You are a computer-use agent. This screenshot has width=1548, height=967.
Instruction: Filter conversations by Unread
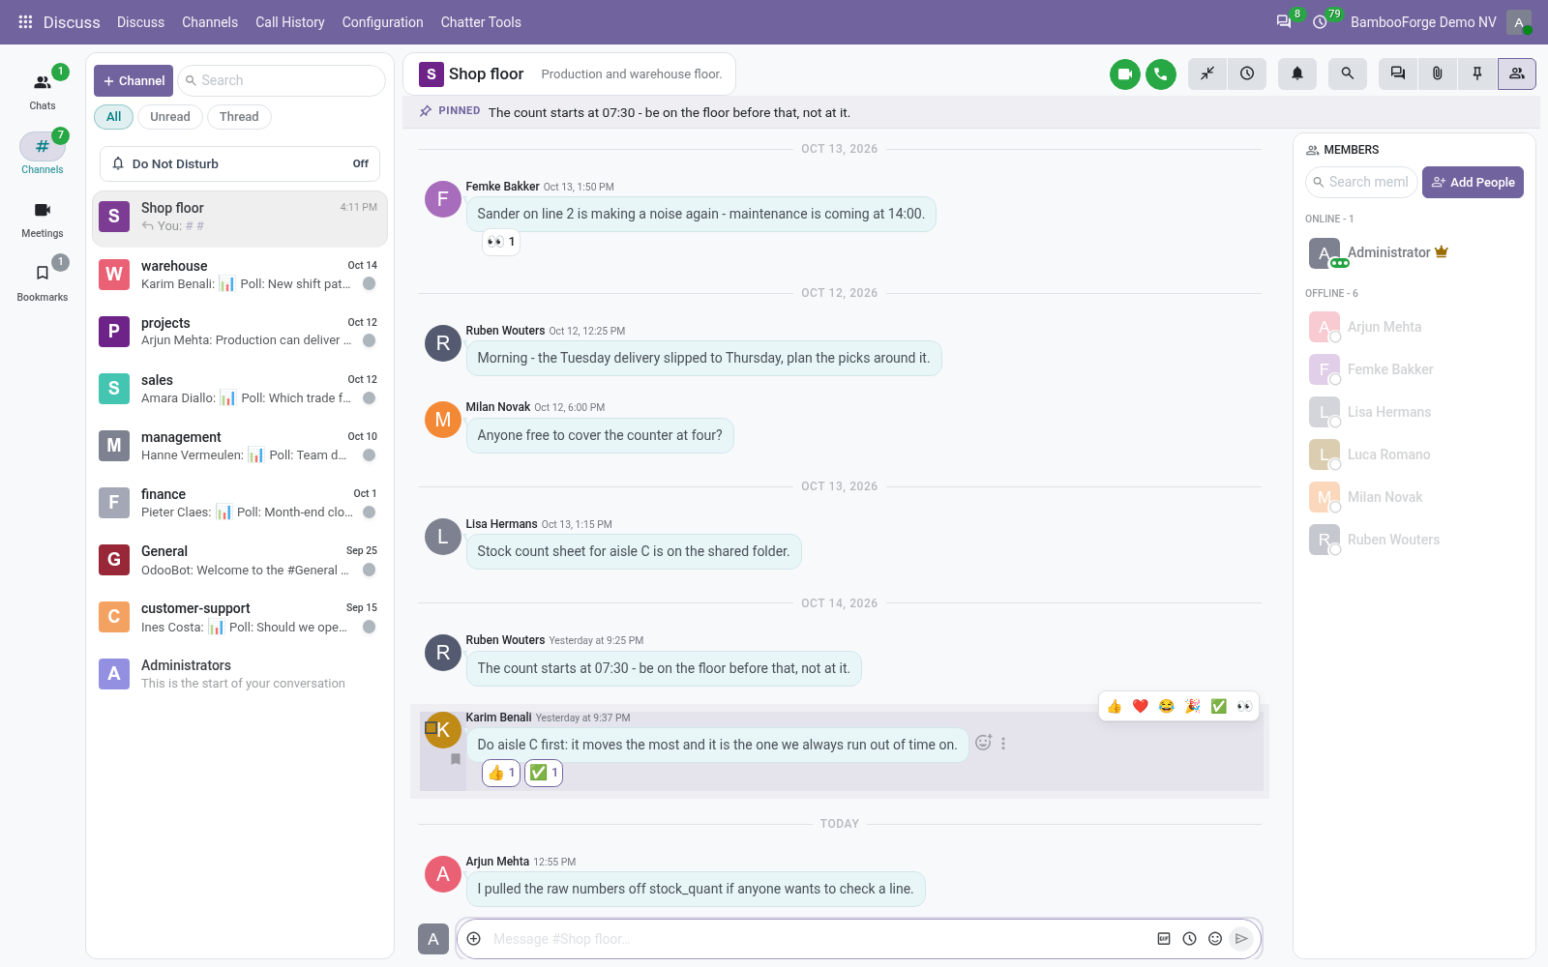coord(170,117)
